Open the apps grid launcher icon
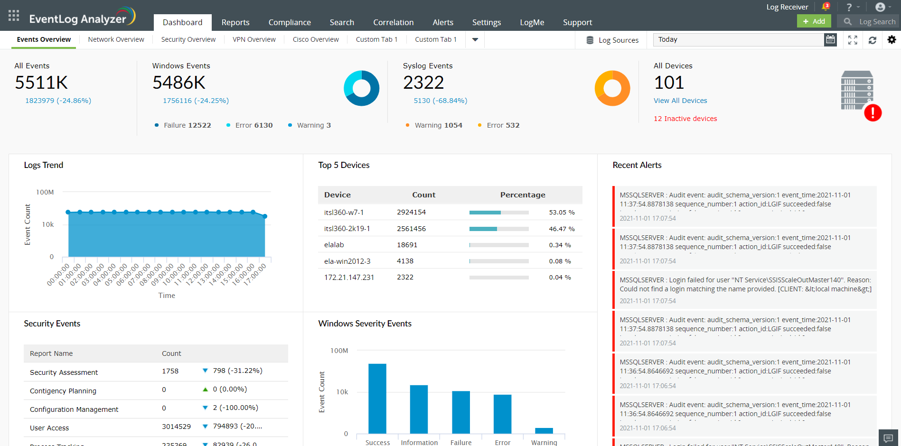 tap(13, 15)
